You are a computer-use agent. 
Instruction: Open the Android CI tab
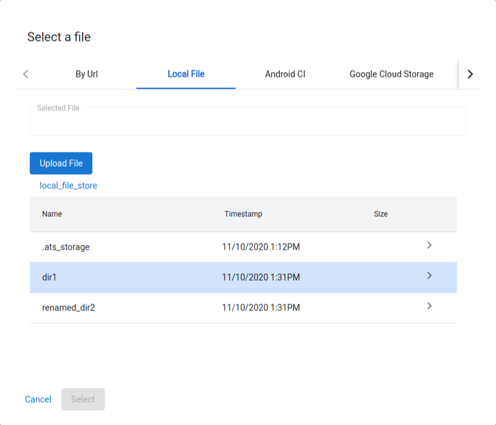[285, 74]
